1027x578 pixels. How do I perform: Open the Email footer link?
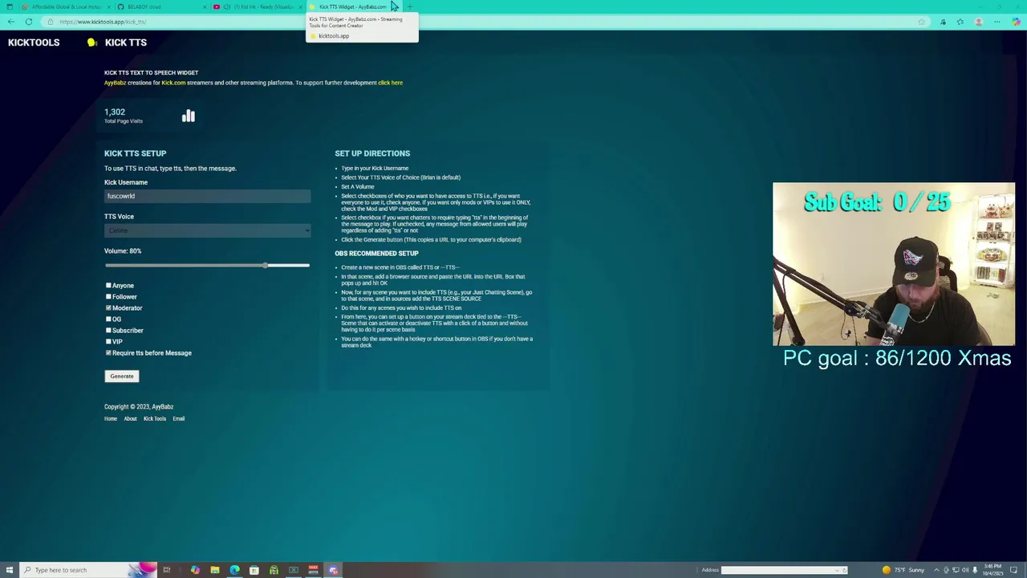coord(178,419)
